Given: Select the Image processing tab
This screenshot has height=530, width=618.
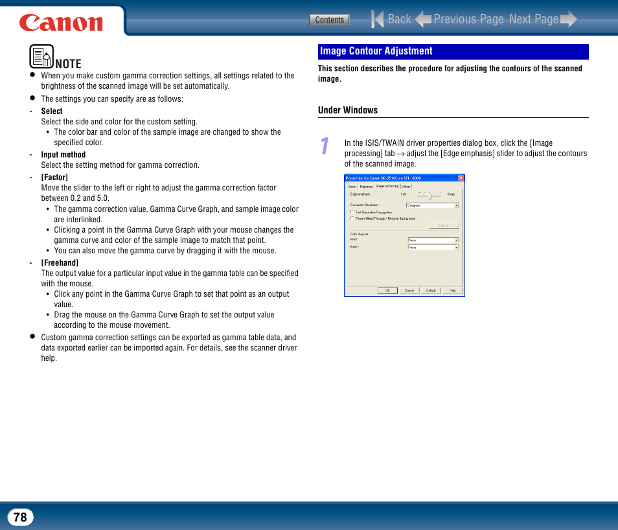Looking at the screenshot, I should pos(387,186).
